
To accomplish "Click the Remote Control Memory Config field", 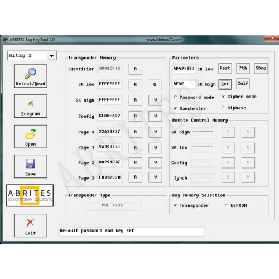I will pyautogui.click(x=203, y=162).
